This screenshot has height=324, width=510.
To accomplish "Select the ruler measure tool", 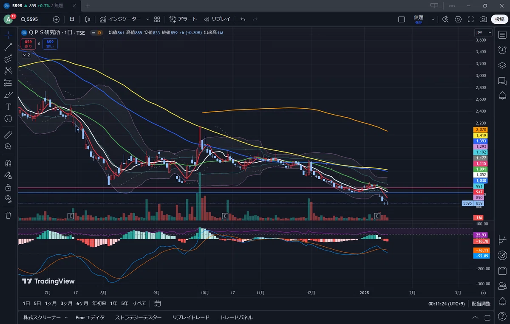I will [8, 135].
